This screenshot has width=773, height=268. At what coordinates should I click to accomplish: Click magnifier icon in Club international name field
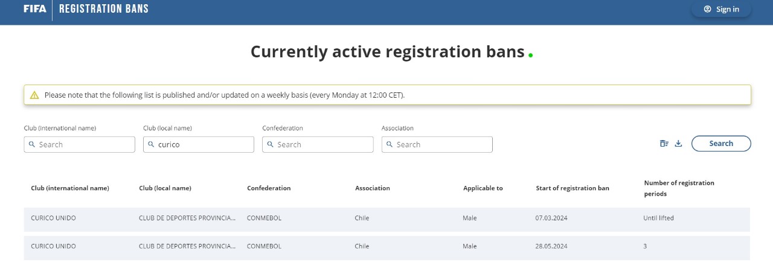pos(31,145)
